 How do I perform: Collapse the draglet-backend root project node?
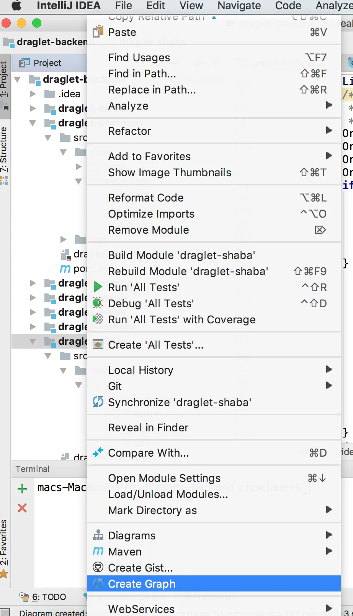[18, 79]
